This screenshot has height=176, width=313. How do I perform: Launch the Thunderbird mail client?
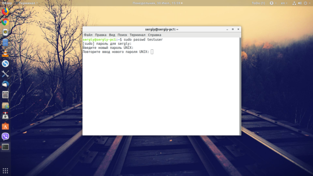[5, 84]
